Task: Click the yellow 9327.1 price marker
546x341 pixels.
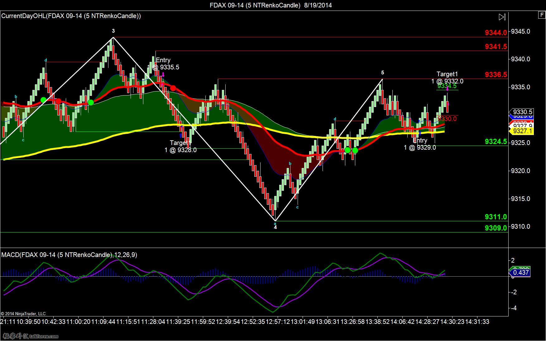Action: click(x=521, y=131)
